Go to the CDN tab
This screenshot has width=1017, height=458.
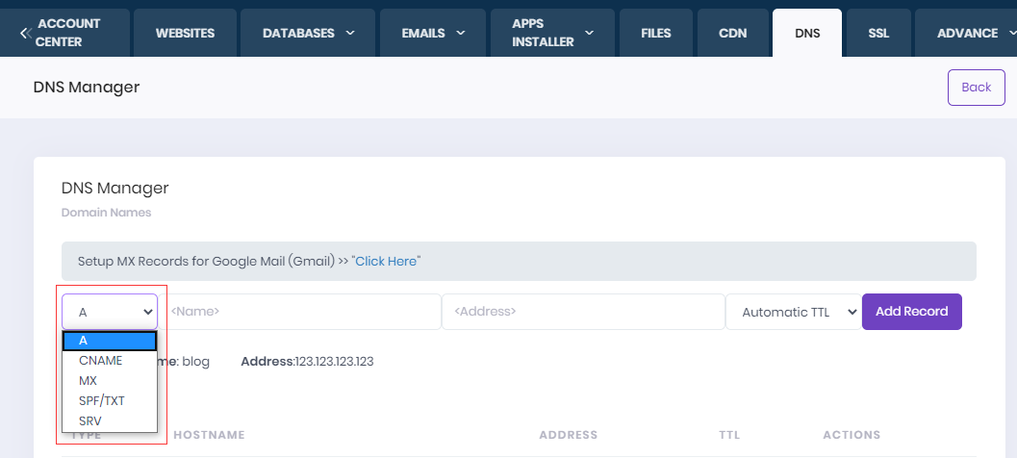(x=732, y=33)
